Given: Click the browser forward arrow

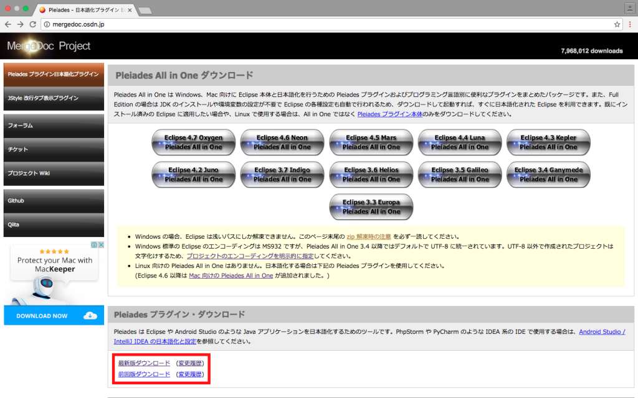Looking at the screenshot, I should [x=21, y=24].
